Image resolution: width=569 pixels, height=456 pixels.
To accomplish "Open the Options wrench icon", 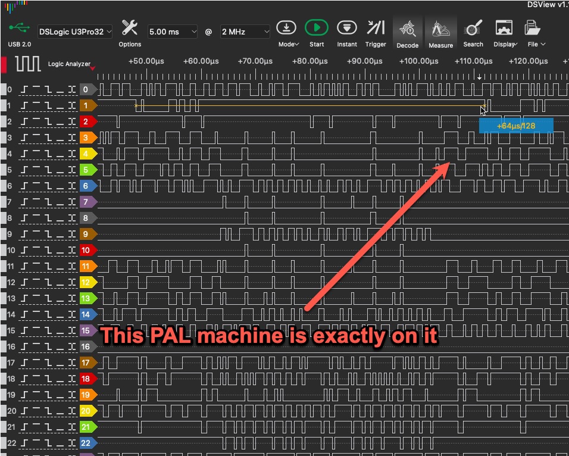I will 130,28.
